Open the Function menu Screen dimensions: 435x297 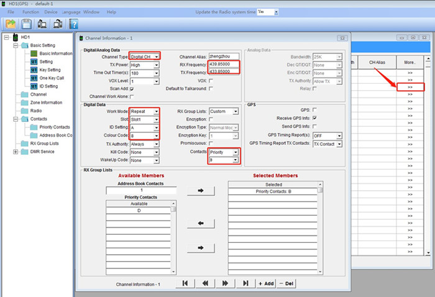[30, 12]
